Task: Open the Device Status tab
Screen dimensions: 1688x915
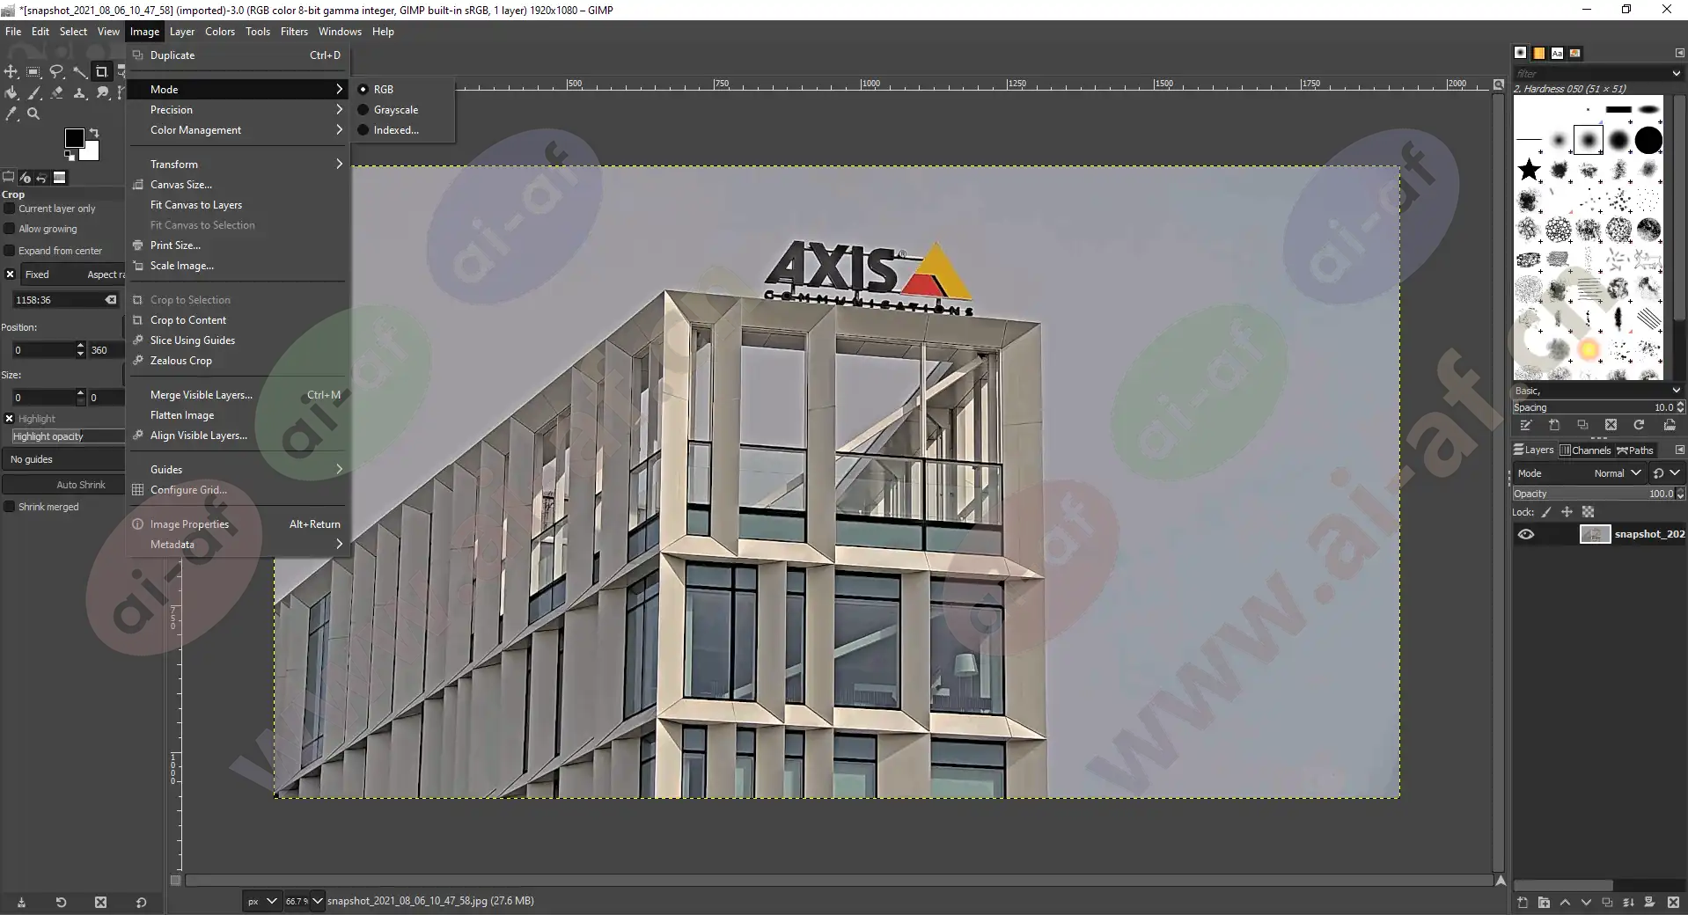Action: click(x=25, y=178)
